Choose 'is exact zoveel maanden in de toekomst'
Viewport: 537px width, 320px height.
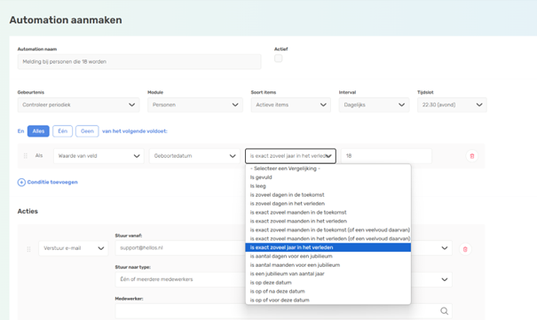click(x=328, y=213)
